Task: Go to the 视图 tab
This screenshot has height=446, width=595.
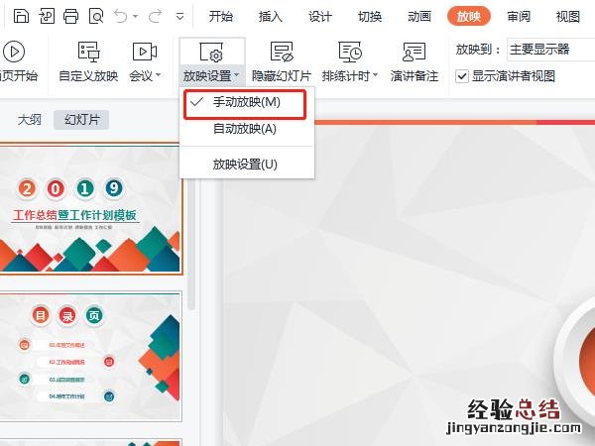Action: [x=568, y=16]
